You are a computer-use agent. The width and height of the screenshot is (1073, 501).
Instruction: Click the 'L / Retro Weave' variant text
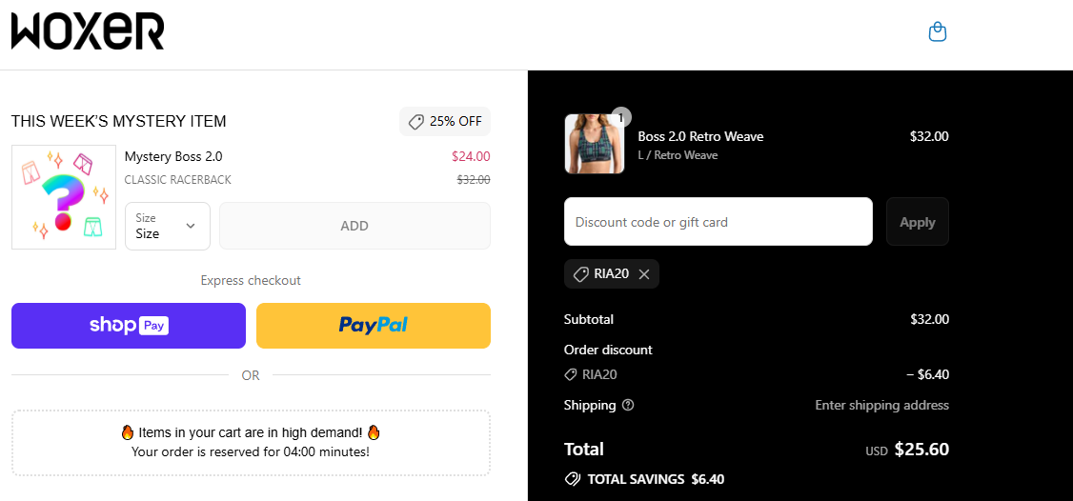tap(678, 155)
